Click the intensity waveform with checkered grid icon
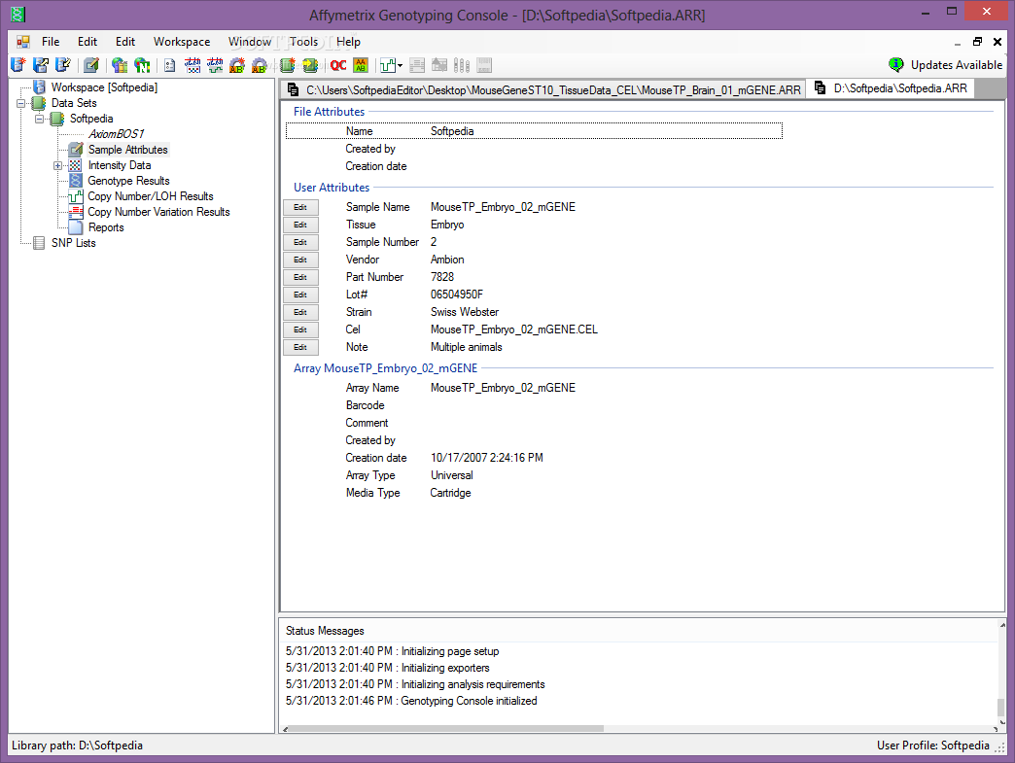Image resolution: width=1015 pixels, height=763 pixels. [x=192, y=65]
